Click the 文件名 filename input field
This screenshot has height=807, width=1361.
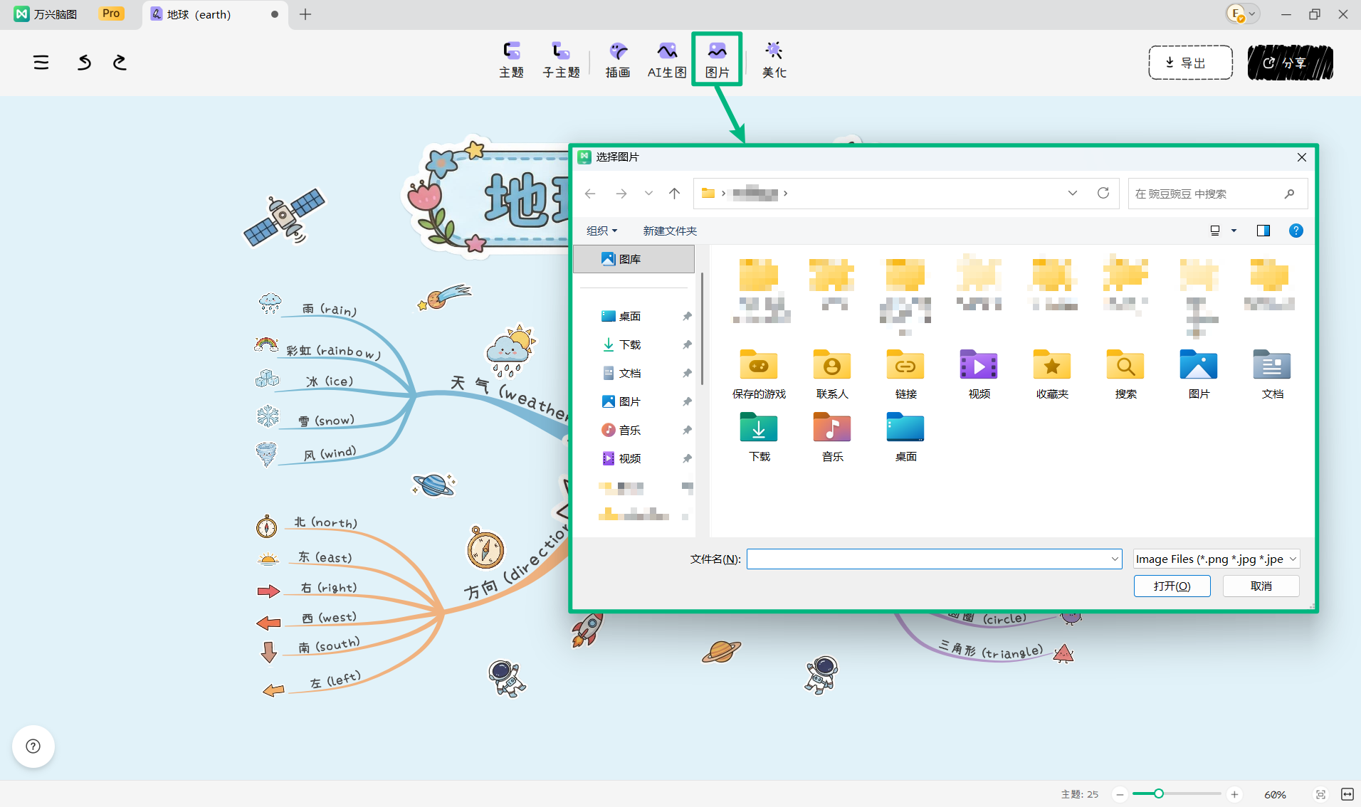(x=934, y=559)
